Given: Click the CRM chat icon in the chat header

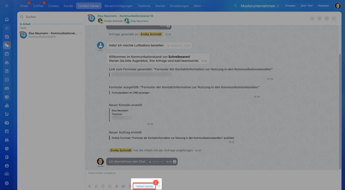Looking at the screenshot, I should (91, 18).
